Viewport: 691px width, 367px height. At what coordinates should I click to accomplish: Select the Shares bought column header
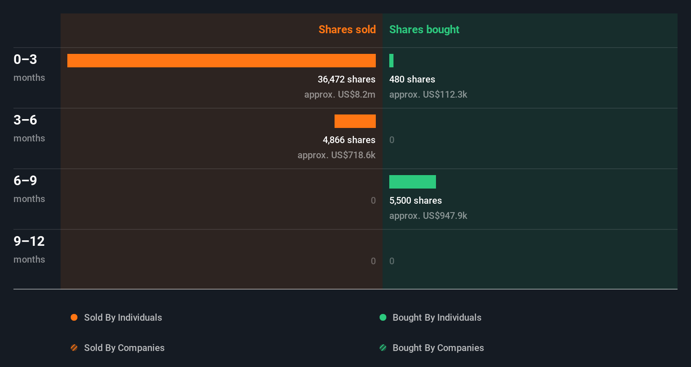point(424,29)
